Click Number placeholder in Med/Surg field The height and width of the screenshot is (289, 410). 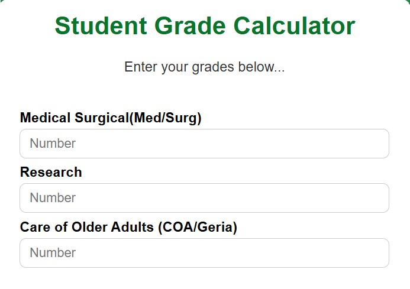[x=53, y=144]
